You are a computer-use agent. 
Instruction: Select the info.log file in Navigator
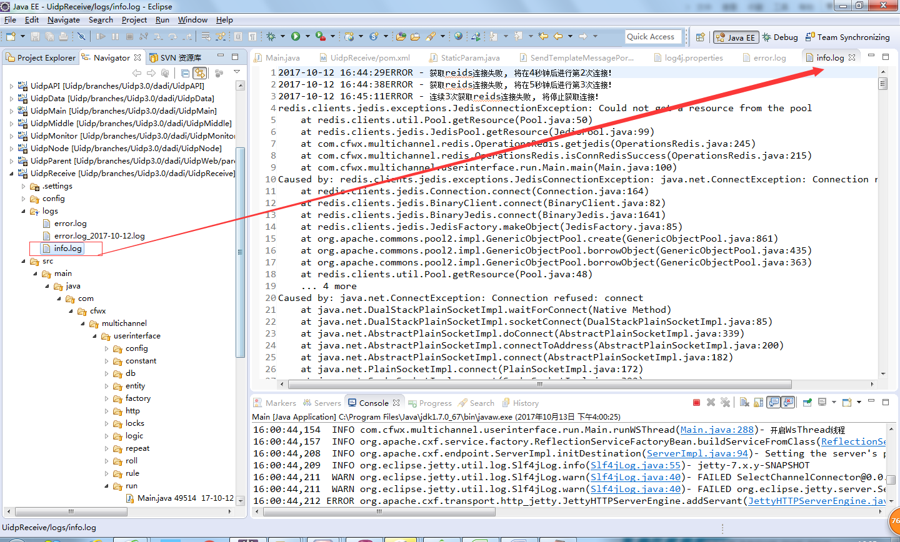[x=62, y=249]
